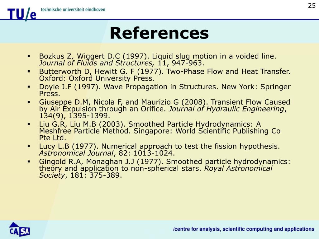Click 'Astronomical Journal, 82: 1013-1024' line

(x=107, y=153)
